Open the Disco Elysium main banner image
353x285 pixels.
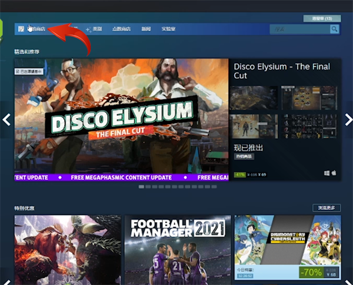pyautogui.click(x=121, y=119)
